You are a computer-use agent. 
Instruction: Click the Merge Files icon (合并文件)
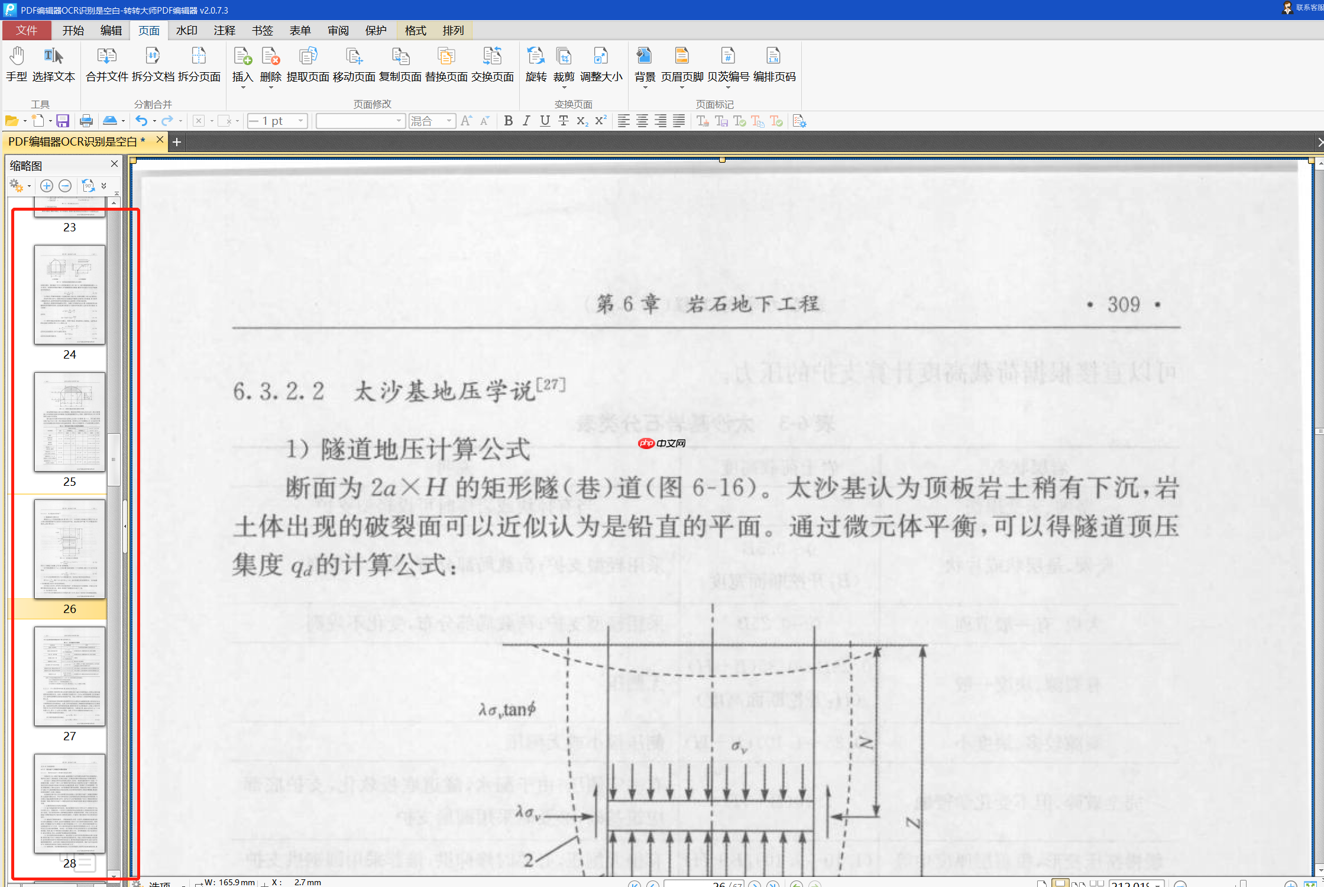pos(107,64)
